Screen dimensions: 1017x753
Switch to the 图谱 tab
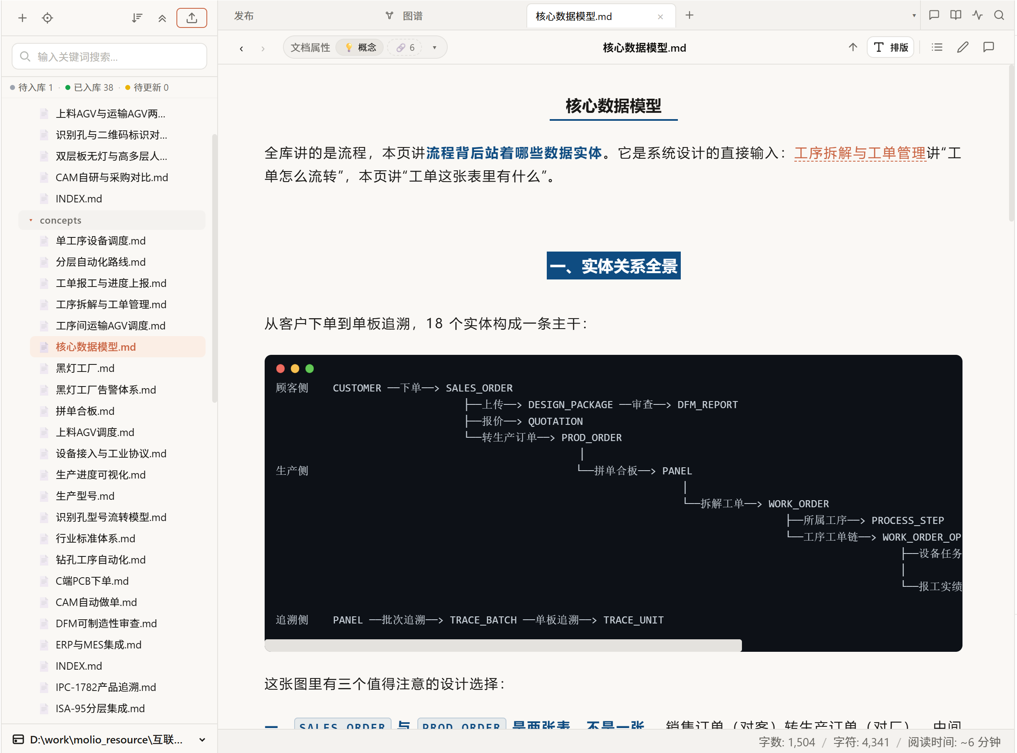[x=405, y=16]
